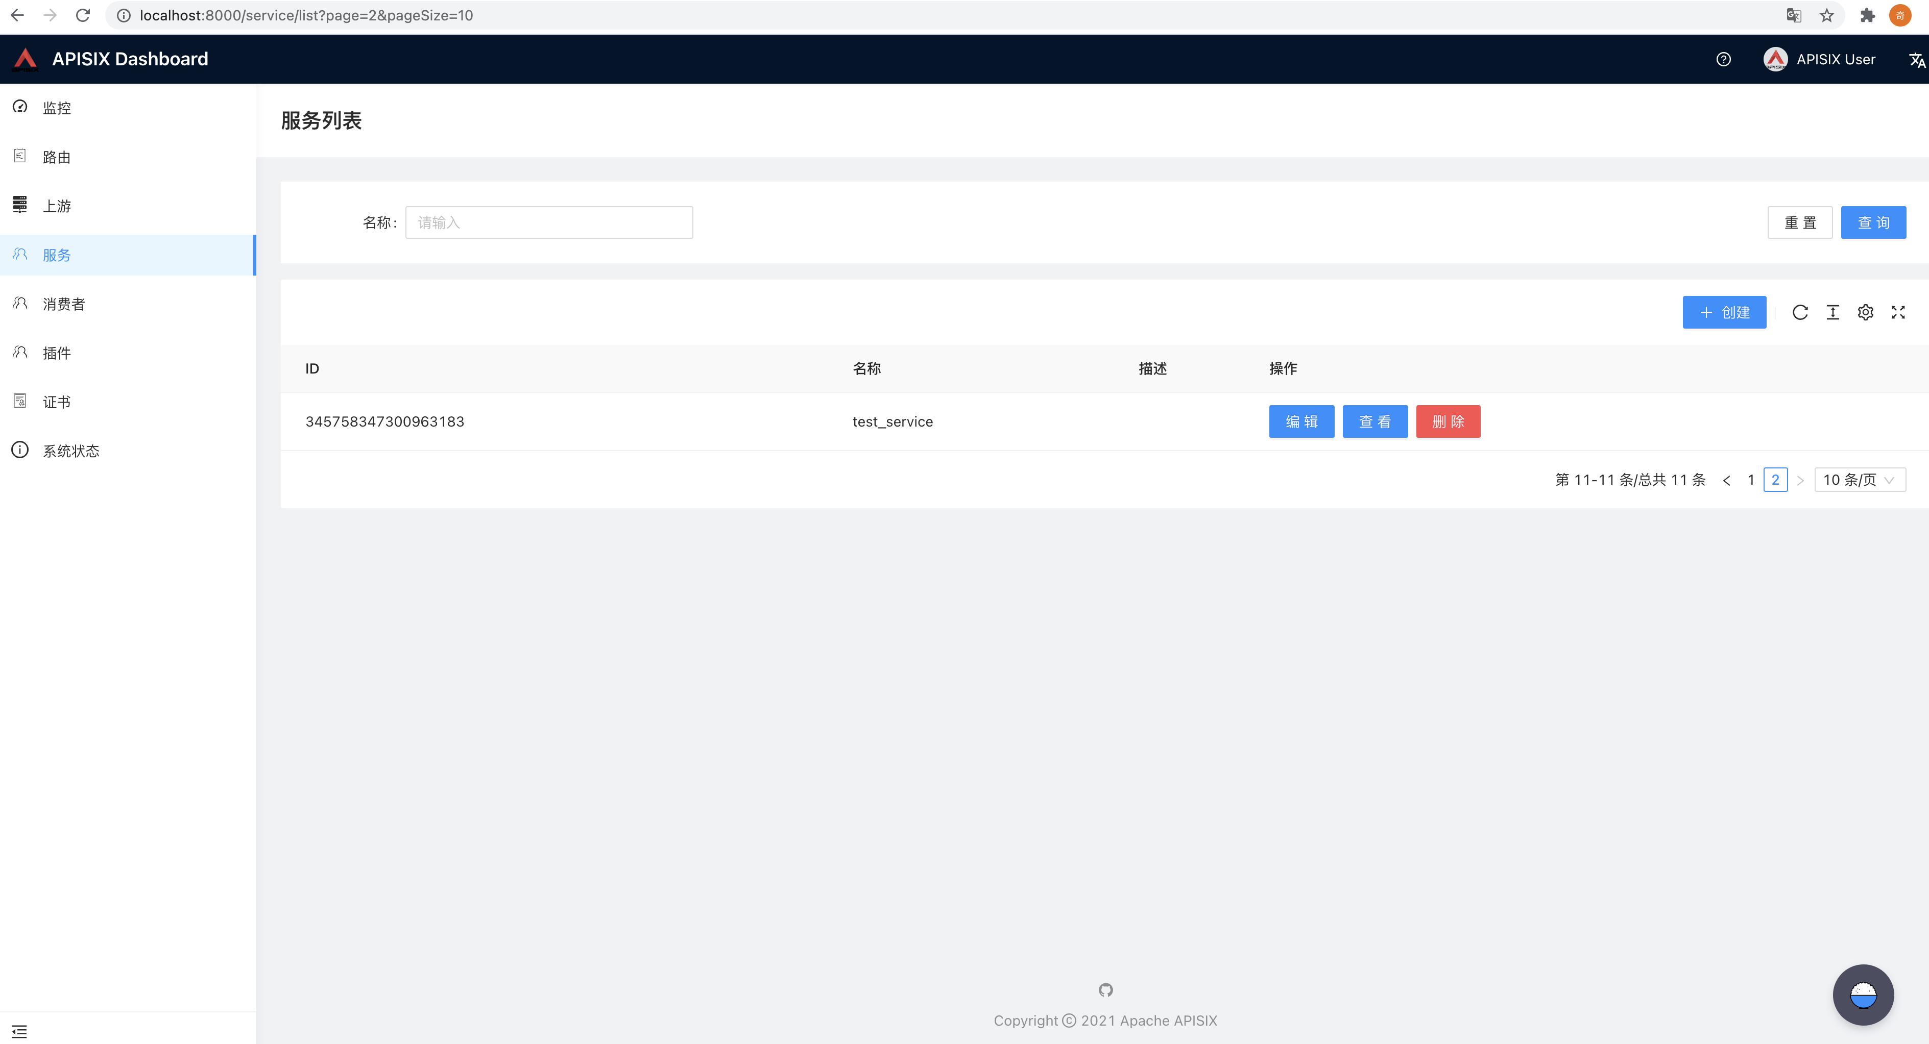The height and width of the screenshot is (1044, 1929).
Task: Go to previous page arrow
Action: point(1726,481)
